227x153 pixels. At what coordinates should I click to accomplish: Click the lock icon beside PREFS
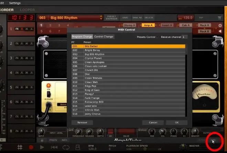click(42, 140)
